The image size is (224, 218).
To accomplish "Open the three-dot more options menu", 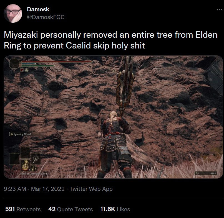I will pos(219,9).
